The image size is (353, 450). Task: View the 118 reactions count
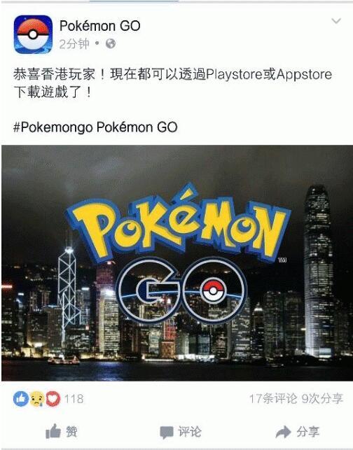click(x=74, y=399)
